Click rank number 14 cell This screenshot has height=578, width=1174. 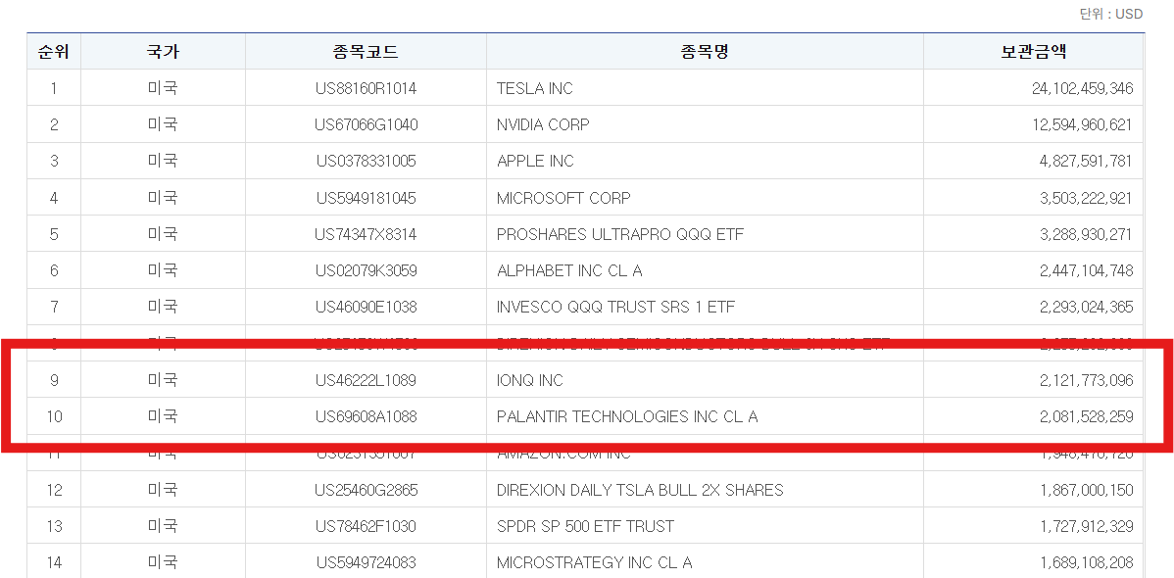(x=54, y=562)
